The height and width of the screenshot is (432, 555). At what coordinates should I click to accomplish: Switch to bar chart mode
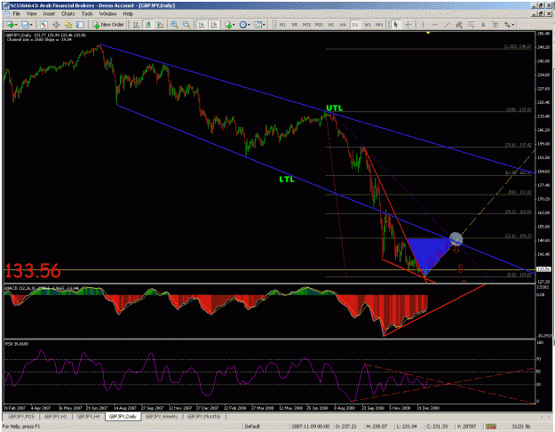click(x=136, y=25)
